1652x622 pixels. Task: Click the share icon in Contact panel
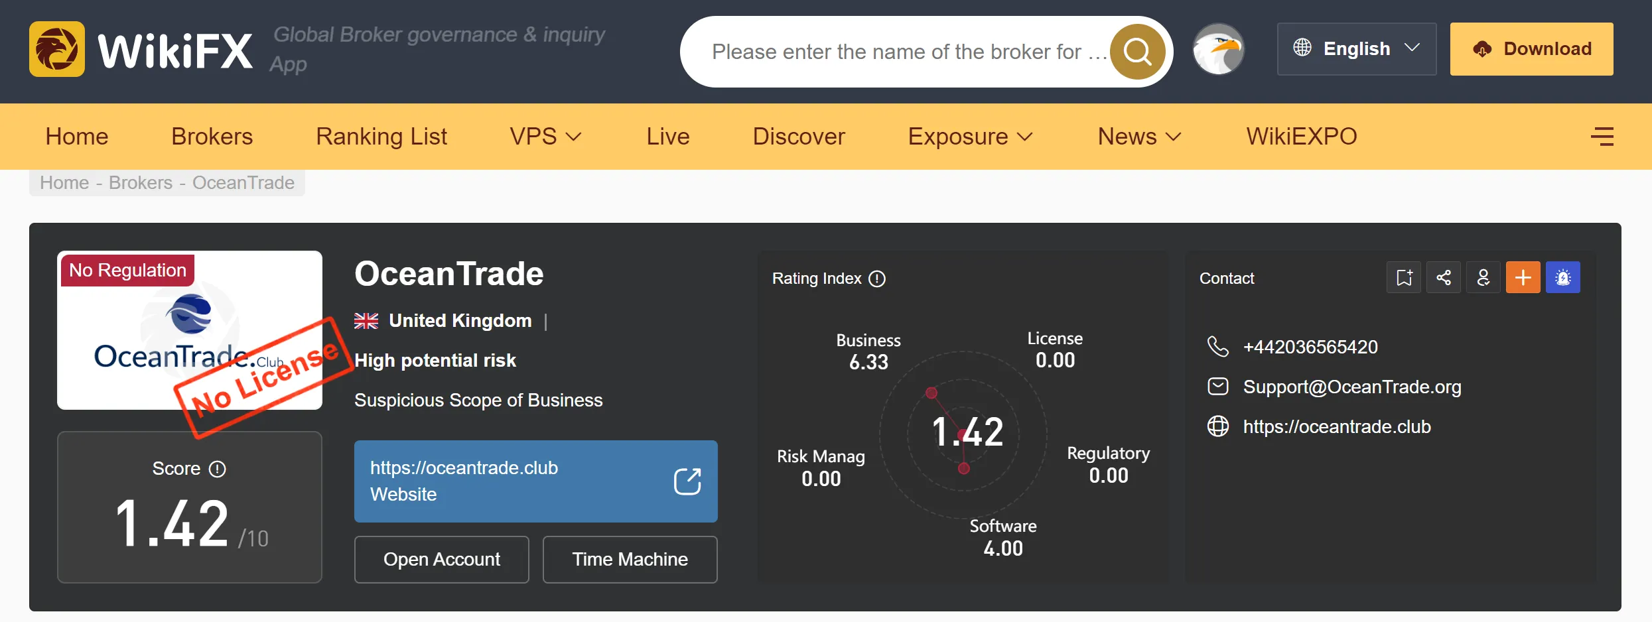coord(1444,277)
